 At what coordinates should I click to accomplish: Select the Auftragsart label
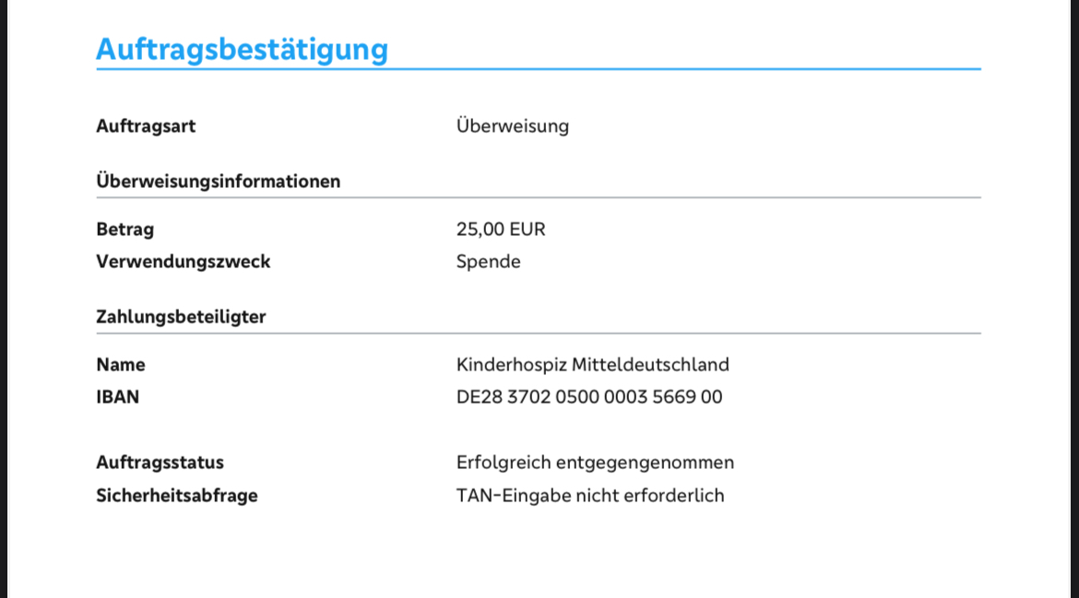[x=146, y=126]
